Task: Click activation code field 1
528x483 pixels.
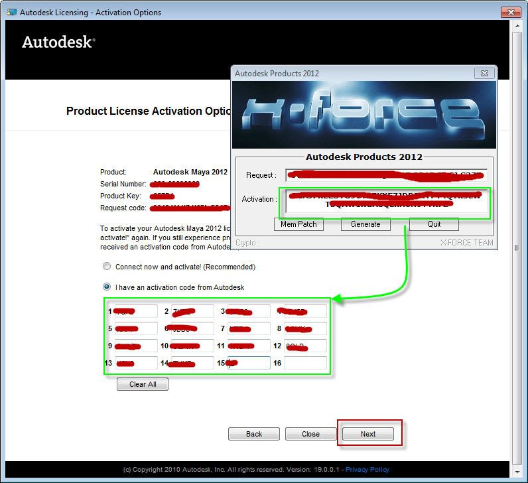Action: point(136,311)
